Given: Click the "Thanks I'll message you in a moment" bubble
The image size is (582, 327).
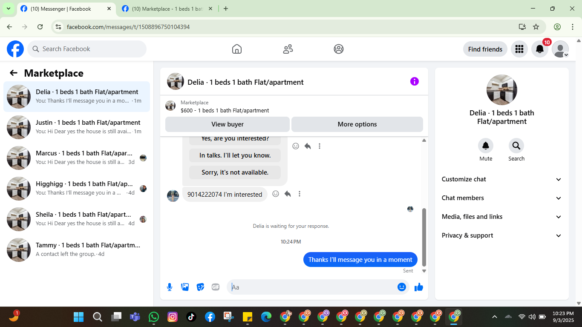Looking at the screenshot, I should coord(360,259).
